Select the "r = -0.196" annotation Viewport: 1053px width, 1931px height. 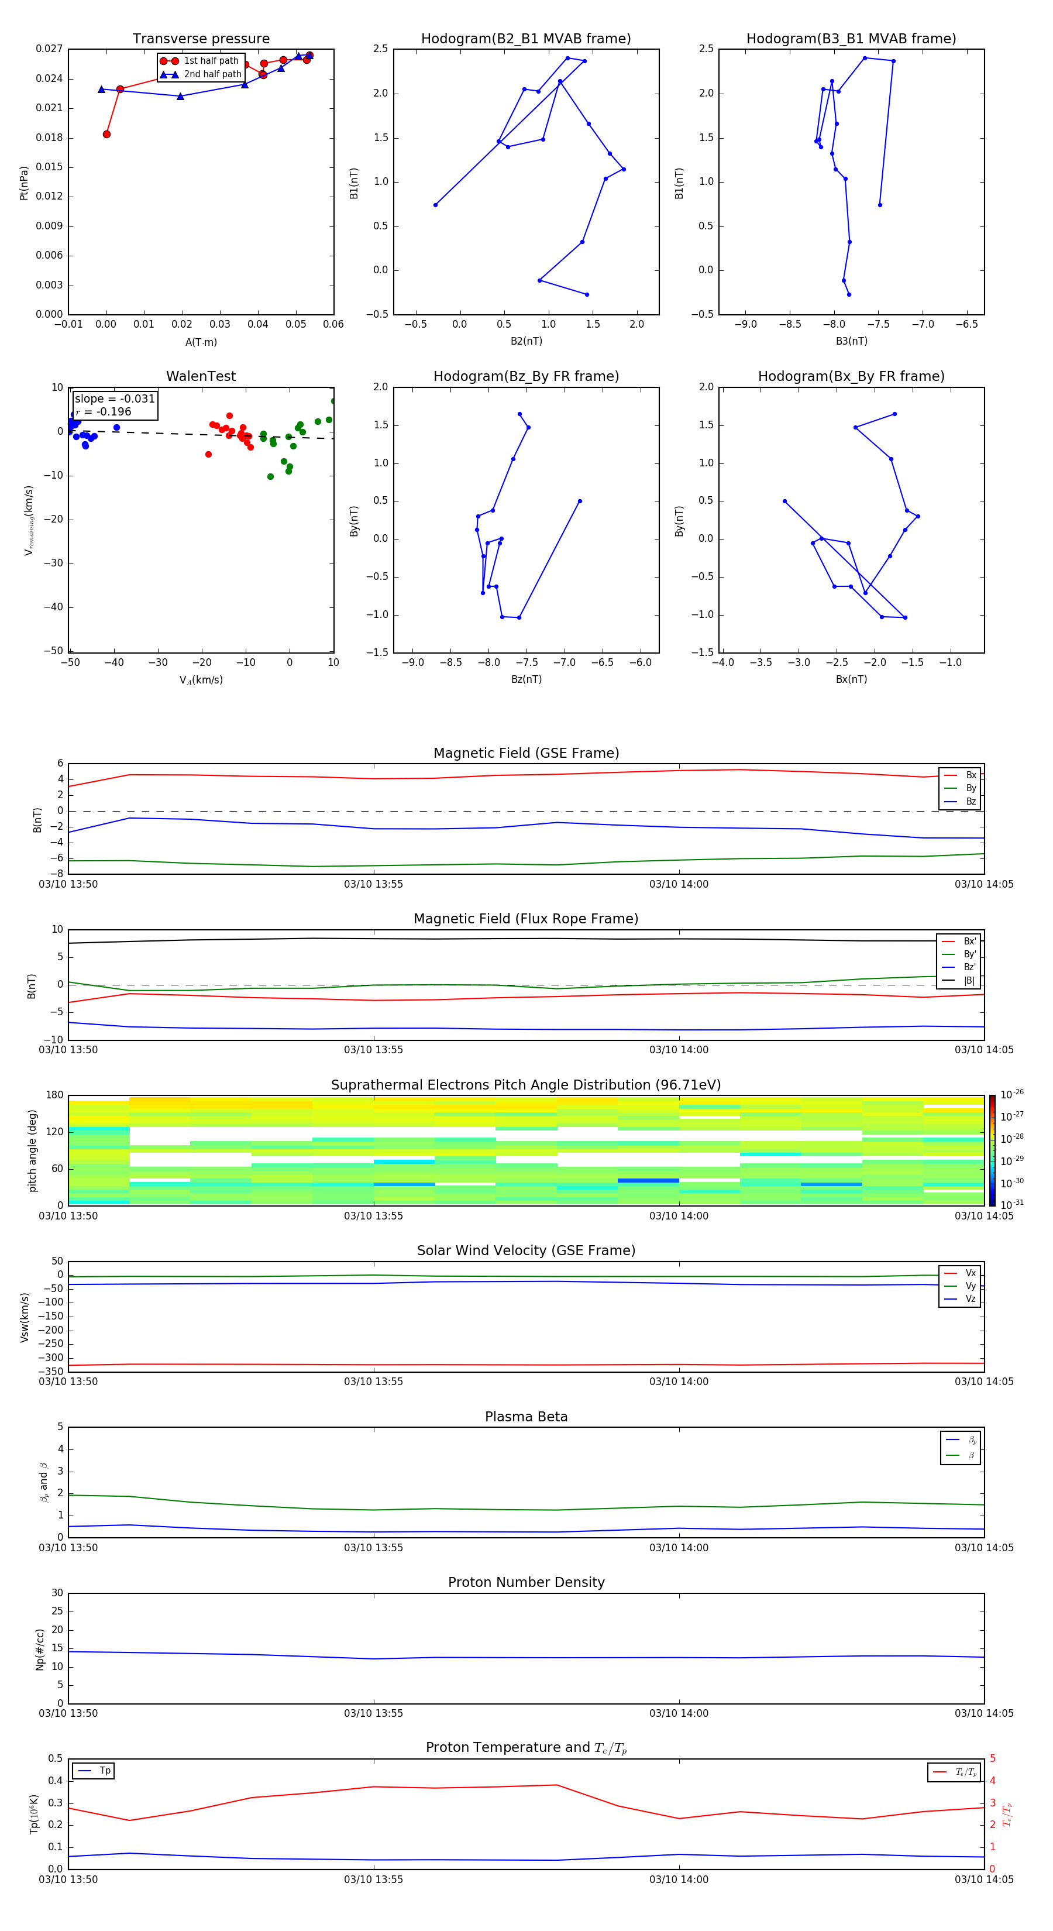tap(104, 411)
